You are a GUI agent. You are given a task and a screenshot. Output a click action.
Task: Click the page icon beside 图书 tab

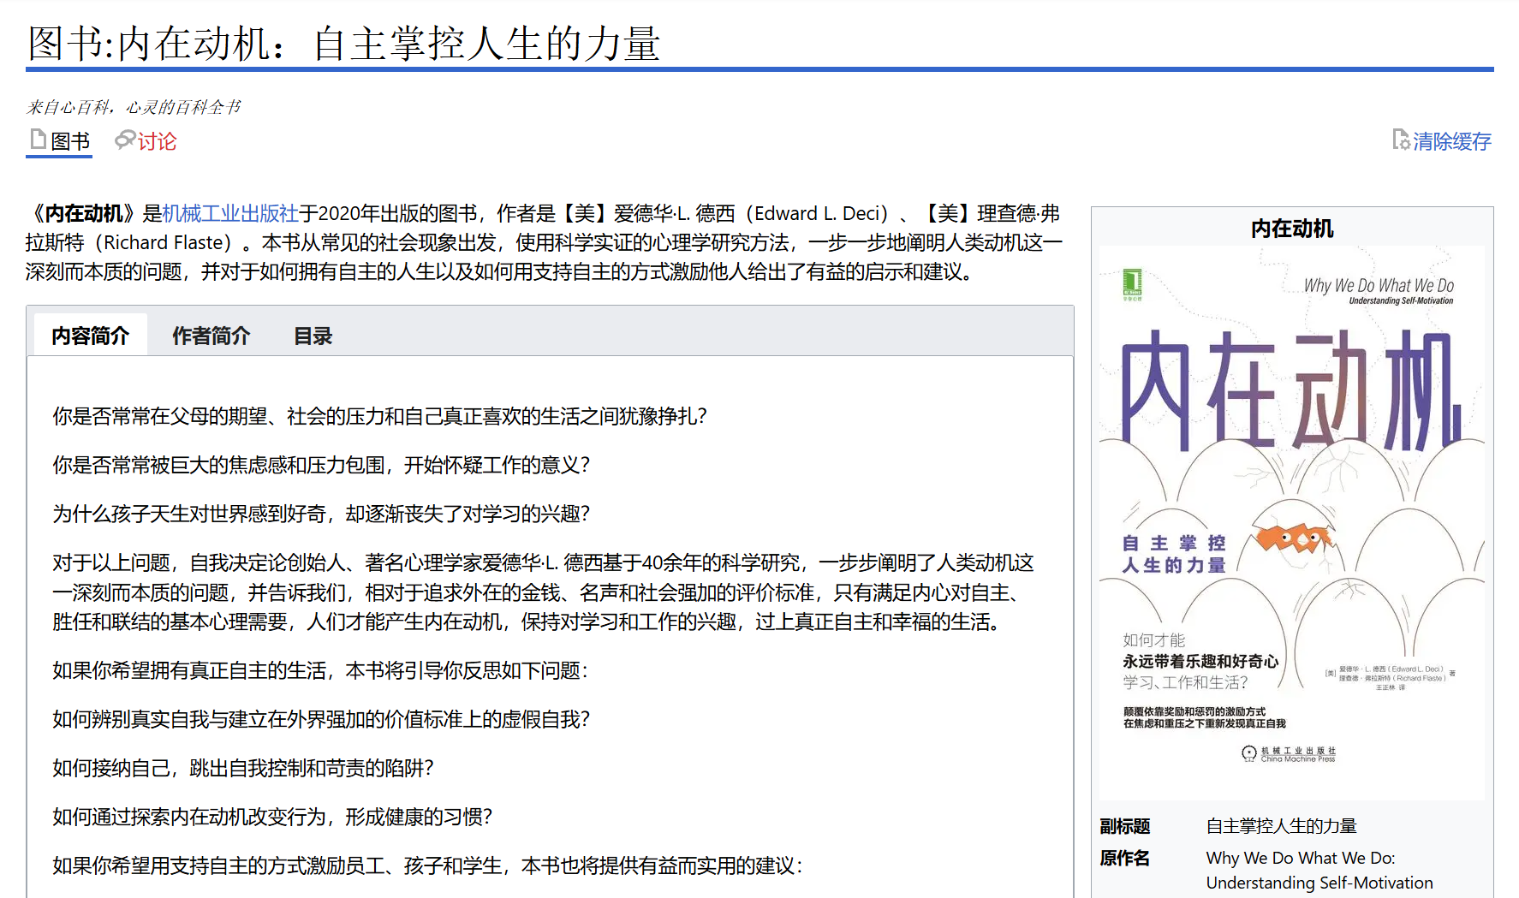click(38, 140)
